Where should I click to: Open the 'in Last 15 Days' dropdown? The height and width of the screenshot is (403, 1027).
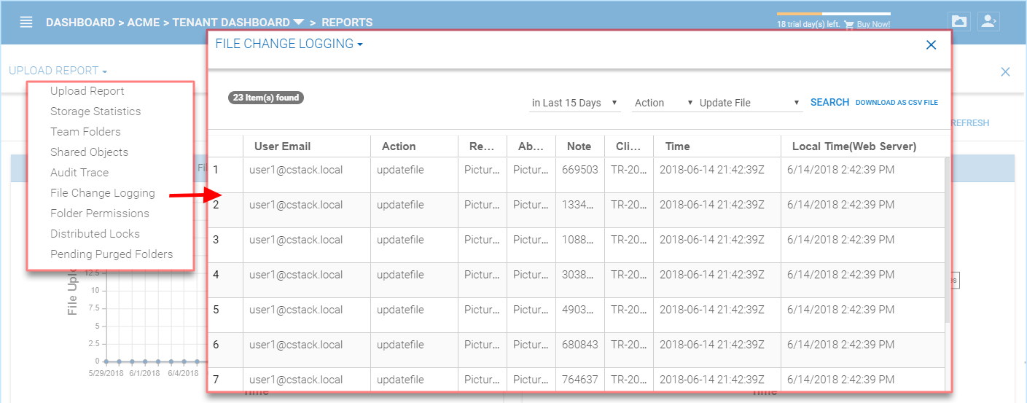[575, 103]
